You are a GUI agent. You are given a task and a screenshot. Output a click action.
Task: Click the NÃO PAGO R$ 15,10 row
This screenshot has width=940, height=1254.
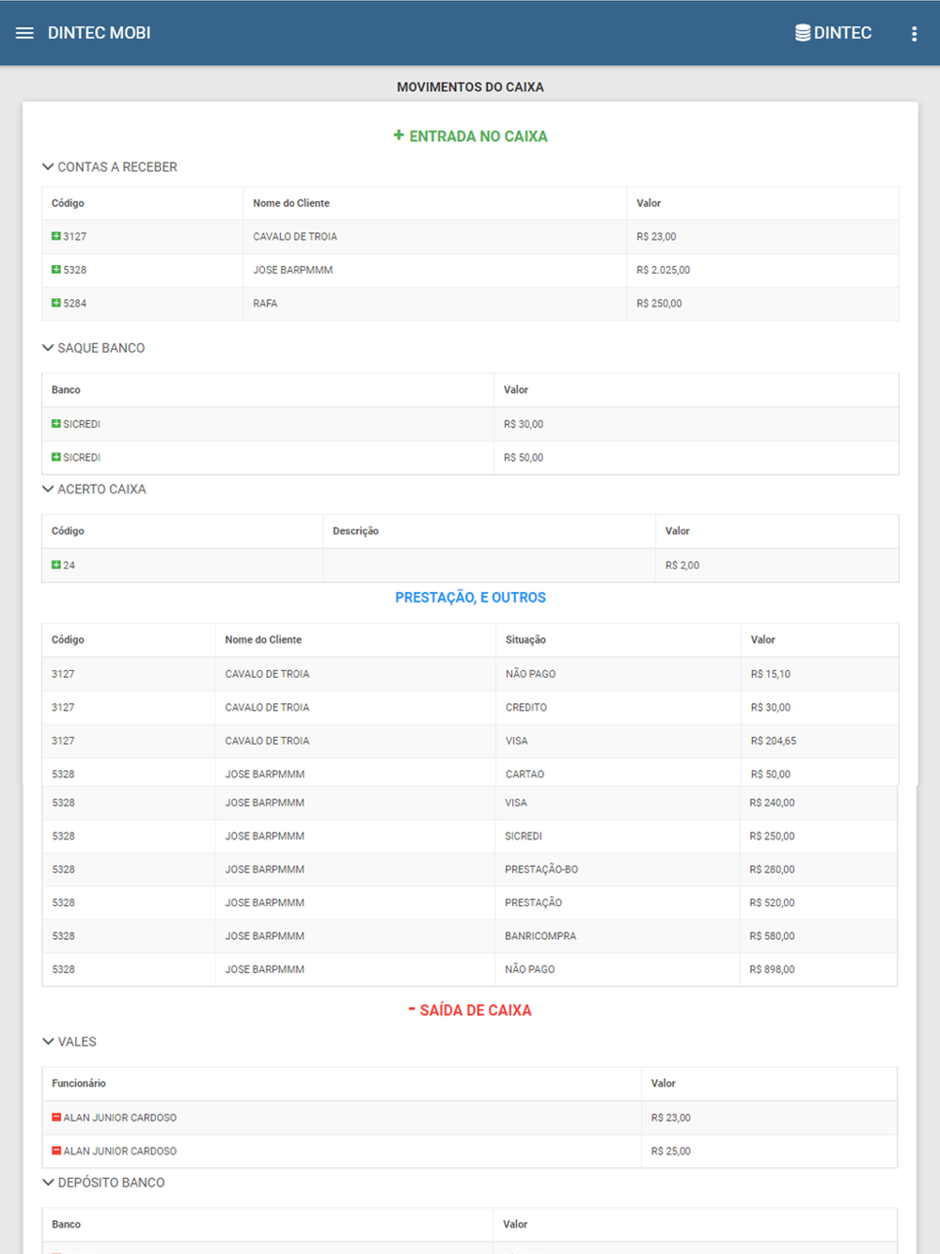coord(470,674)
